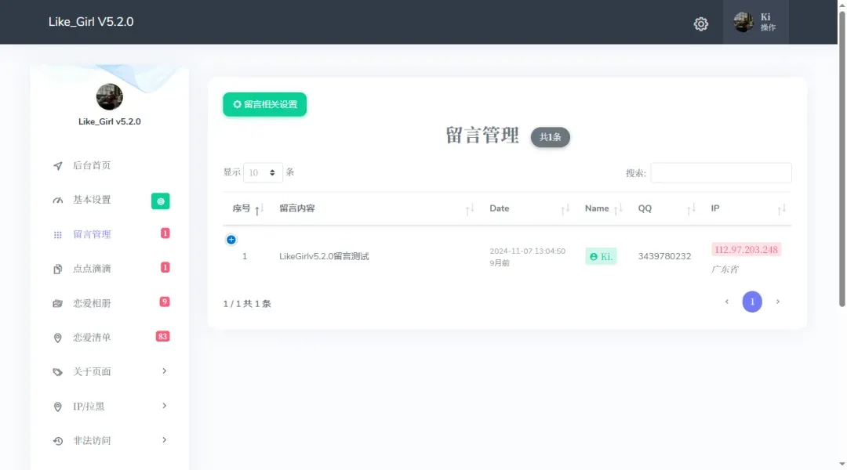Click date 2024-11-07 13:04:50
The height and width of the screenshot is (470, 847).
[527, 251]
